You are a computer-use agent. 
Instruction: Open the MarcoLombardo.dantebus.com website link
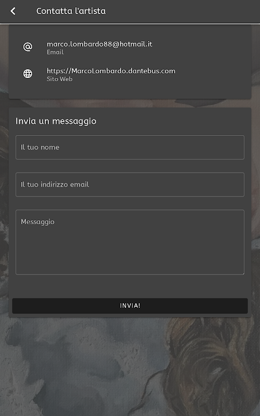click(111, 71)
